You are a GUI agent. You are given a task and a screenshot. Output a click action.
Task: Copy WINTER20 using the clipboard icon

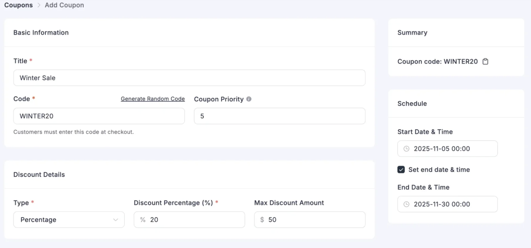485,61
